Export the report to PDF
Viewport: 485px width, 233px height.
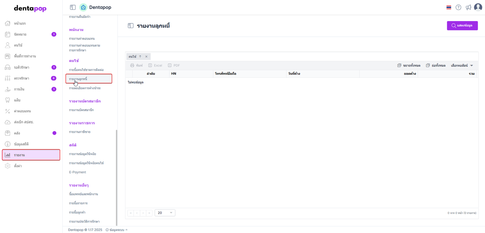(174, 65)
